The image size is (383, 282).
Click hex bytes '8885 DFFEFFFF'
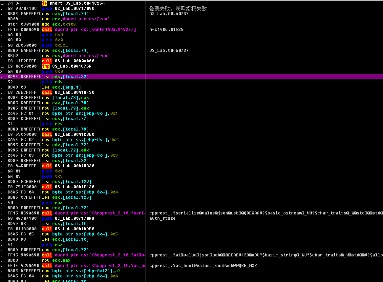pyautogui.click(x=23, y=271)
